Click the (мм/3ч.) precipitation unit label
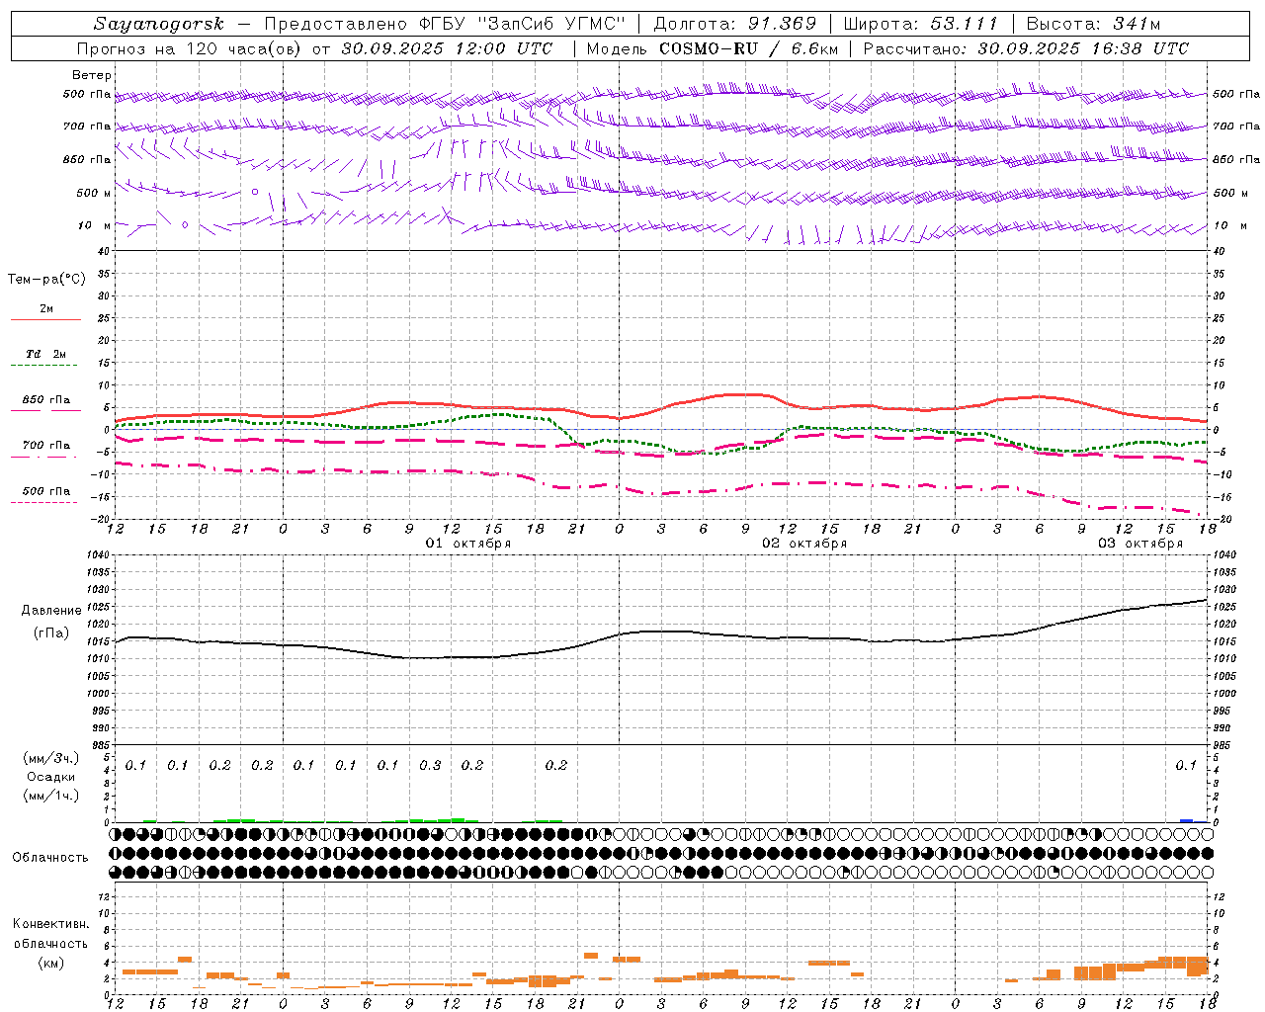 [x=50, y=758]
